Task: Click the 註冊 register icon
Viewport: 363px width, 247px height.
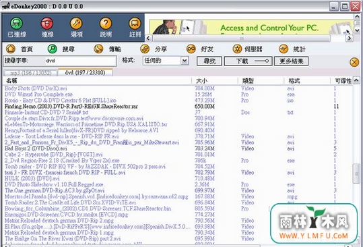Action: coord(135,24)
